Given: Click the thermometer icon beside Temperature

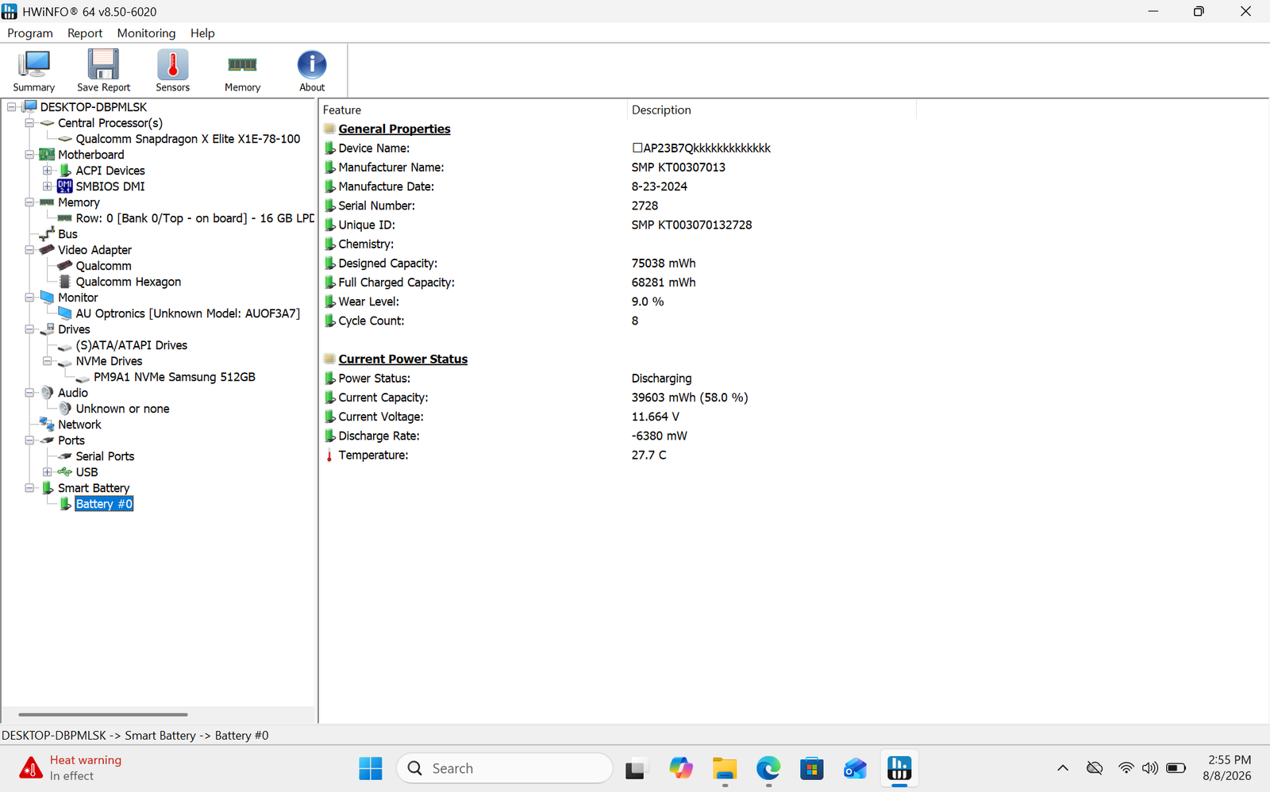Looking at the screenshot, I should [x=329, y=456].
